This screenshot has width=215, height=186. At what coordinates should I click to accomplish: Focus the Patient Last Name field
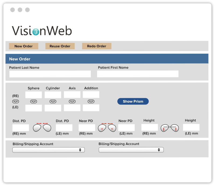tap(50, 74)
